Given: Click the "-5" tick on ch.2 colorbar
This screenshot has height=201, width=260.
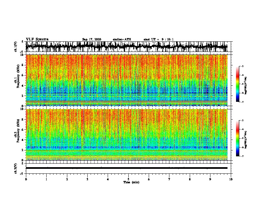Looking at the screenshot, I should pos(242,138).
